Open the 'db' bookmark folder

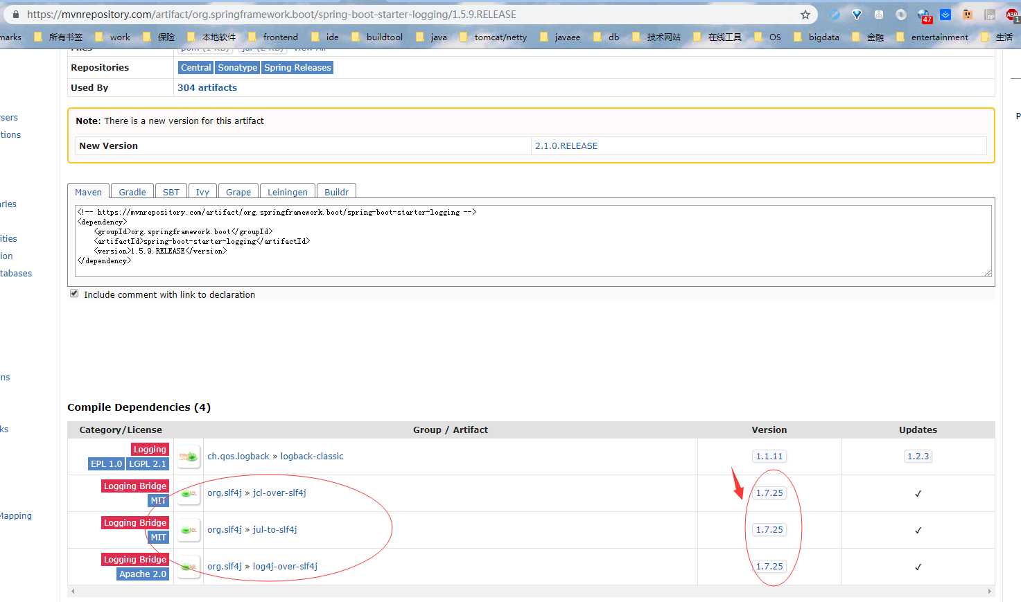coord(607,37)
